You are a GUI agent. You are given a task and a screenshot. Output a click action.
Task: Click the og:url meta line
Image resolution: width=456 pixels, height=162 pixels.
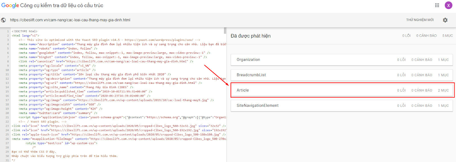(110, 83)
